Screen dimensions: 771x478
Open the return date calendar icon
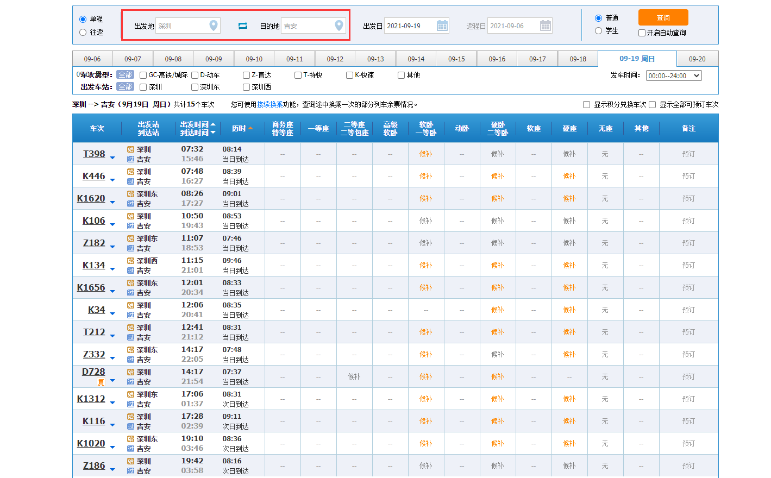(x=546, y=26)
